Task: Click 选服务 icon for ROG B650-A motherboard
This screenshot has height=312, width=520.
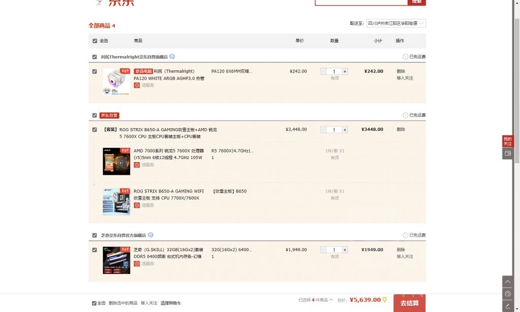Action: (137, 205)
